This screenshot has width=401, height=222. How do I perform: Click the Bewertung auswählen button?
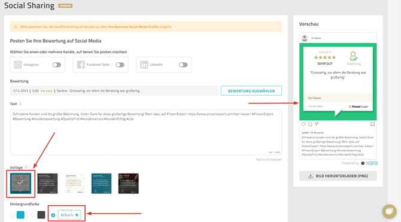(251, 91)
